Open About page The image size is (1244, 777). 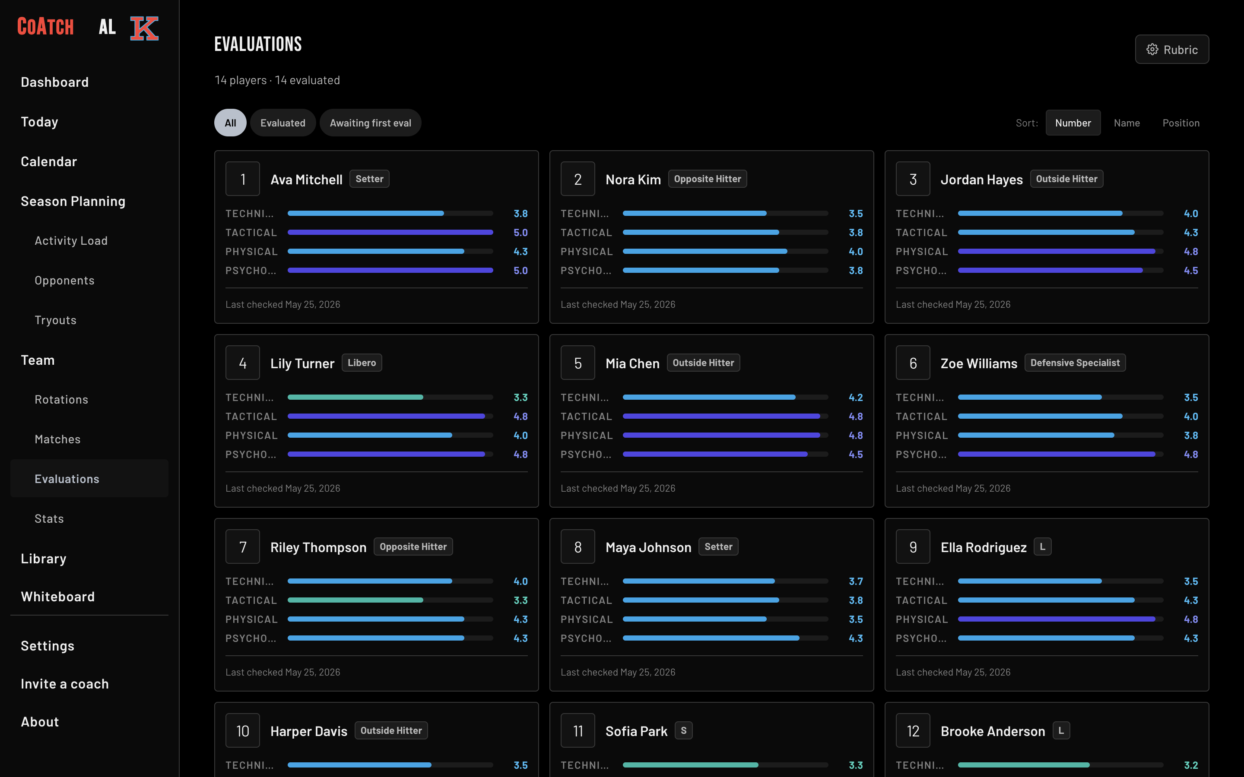89,721
